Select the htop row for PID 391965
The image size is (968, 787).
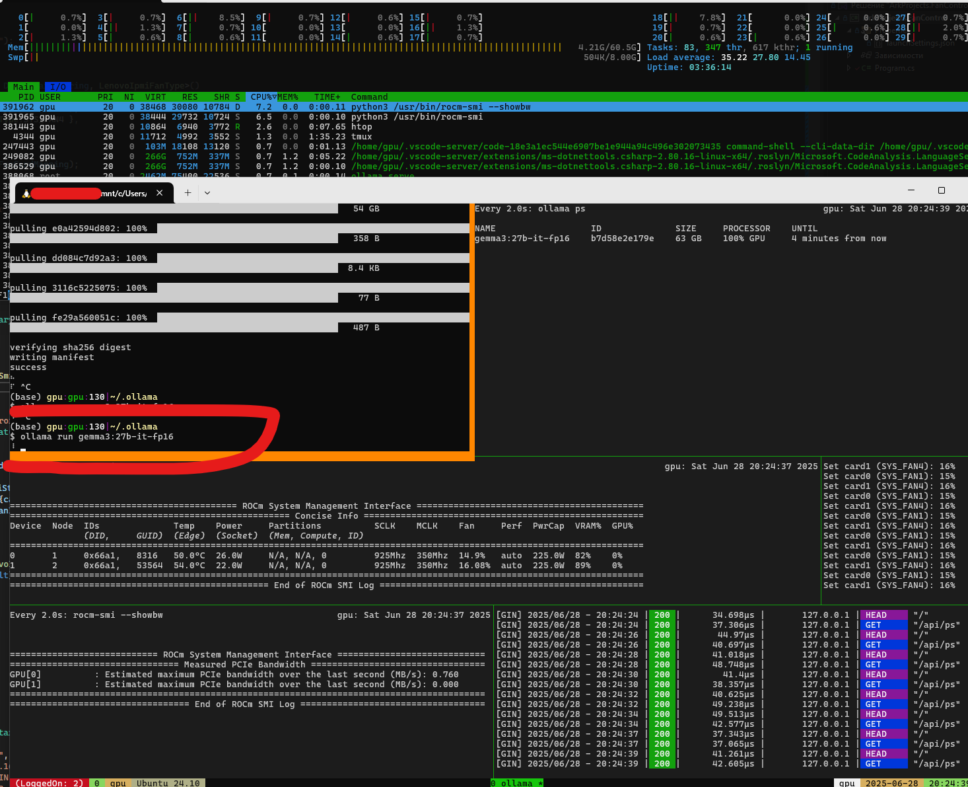tap(484, 117)
